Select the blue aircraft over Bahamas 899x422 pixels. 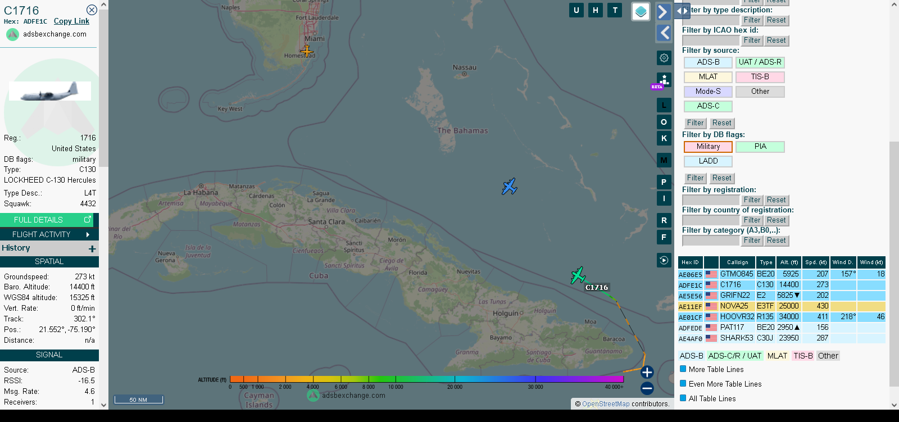pos(510,187)
